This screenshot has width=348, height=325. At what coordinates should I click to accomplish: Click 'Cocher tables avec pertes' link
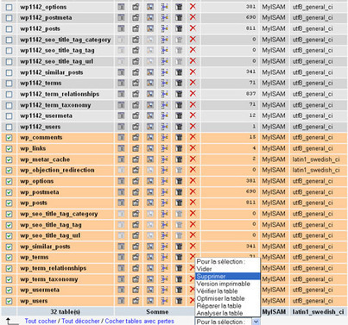point(140,321)
